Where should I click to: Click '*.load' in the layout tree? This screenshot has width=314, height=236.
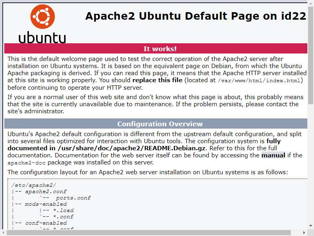point(63,210)
